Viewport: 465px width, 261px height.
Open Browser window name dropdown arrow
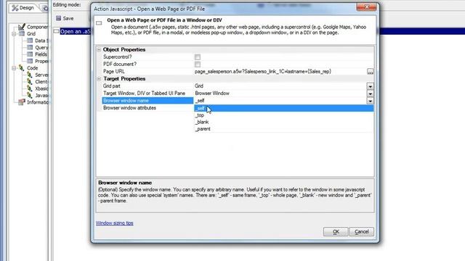coord(370,101)
